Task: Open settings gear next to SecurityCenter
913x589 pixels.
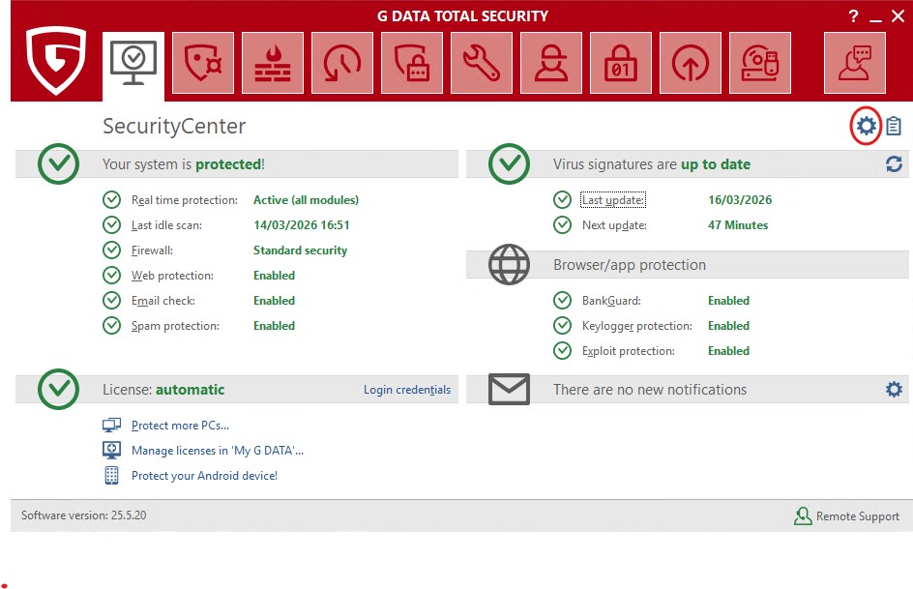Action: 866,126
